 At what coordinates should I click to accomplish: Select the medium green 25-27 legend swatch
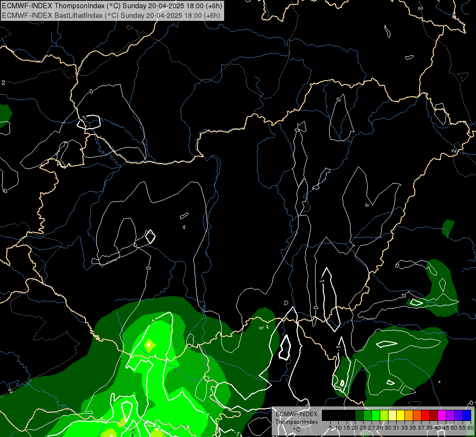point(368,415)
